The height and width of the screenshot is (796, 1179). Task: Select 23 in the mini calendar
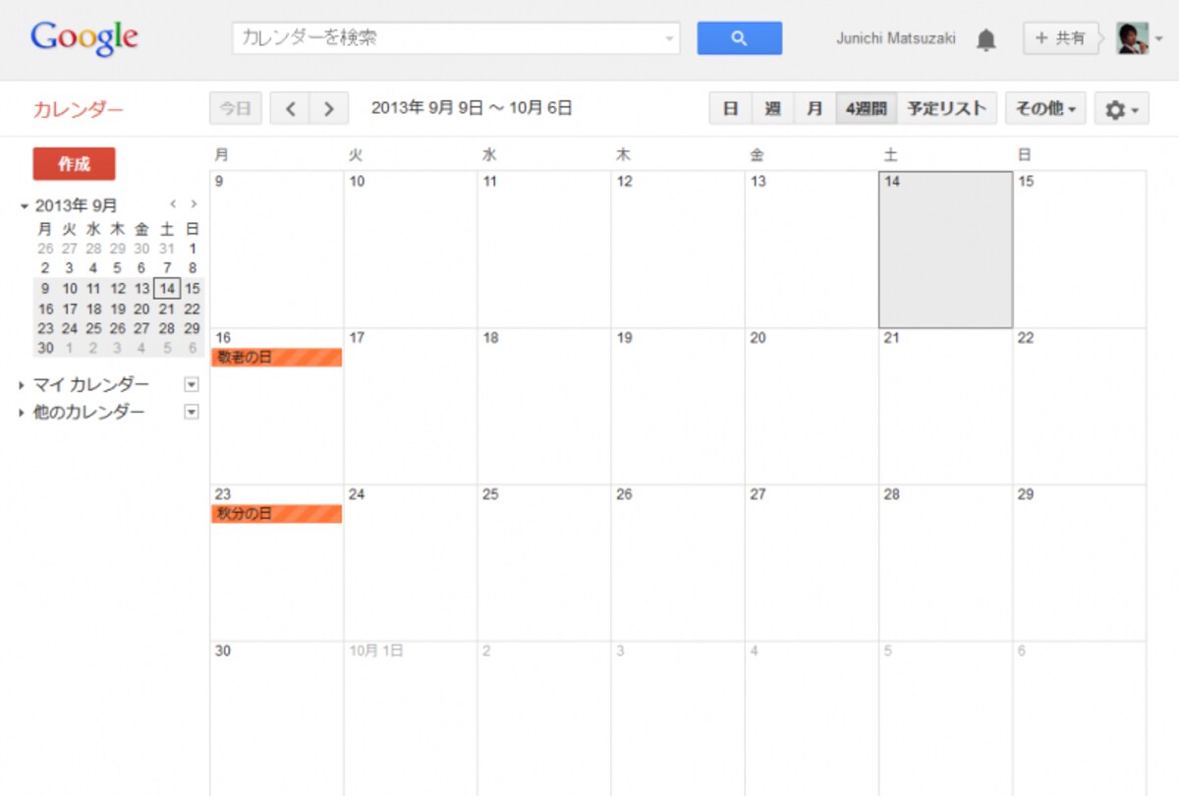click(x=45, y=328)
